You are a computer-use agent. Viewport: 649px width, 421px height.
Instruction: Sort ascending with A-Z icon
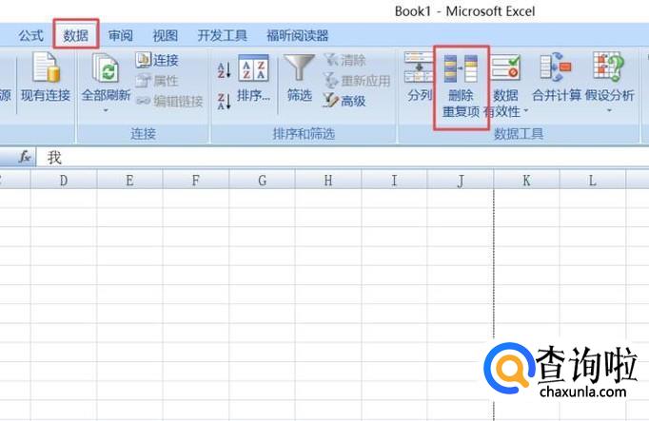pyautogui.click(x=224, y=69)
